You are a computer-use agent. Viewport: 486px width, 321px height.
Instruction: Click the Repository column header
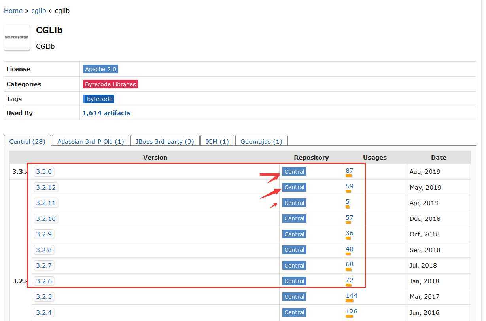pyautogui.click(x=311, y=158)
